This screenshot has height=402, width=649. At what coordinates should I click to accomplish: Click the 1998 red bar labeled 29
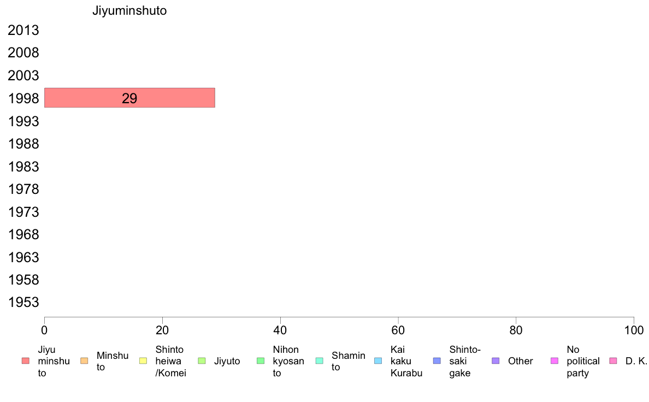[129, 98]
